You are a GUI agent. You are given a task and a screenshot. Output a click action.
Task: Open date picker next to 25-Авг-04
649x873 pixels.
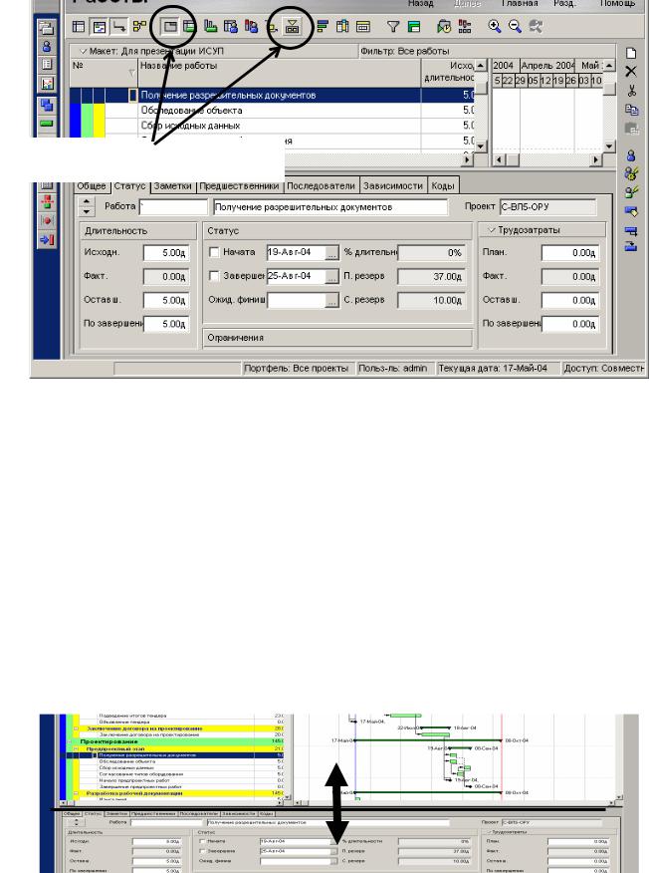point(331,277)
